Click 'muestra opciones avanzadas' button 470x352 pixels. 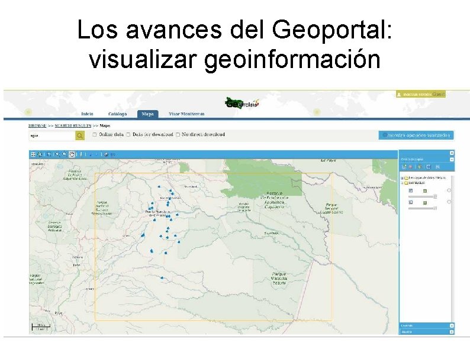click(416, 135)
